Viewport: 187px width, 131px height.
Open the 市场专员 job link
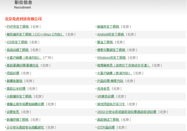coord(104,88)
